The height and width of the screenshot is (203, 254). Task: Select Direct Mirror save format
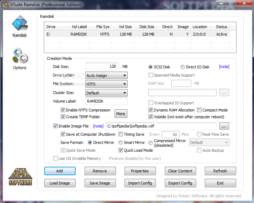90,142
